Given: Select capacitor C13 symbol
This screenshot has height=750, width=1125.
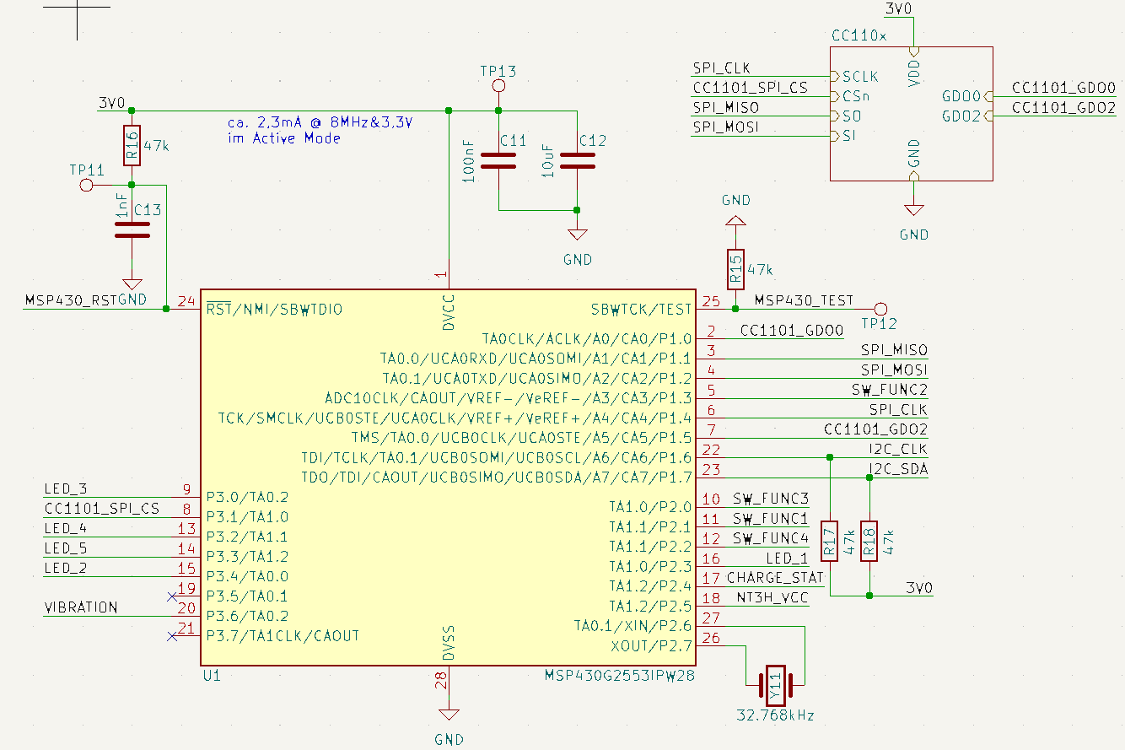Looking at the screenshot, I should point(132,230).
